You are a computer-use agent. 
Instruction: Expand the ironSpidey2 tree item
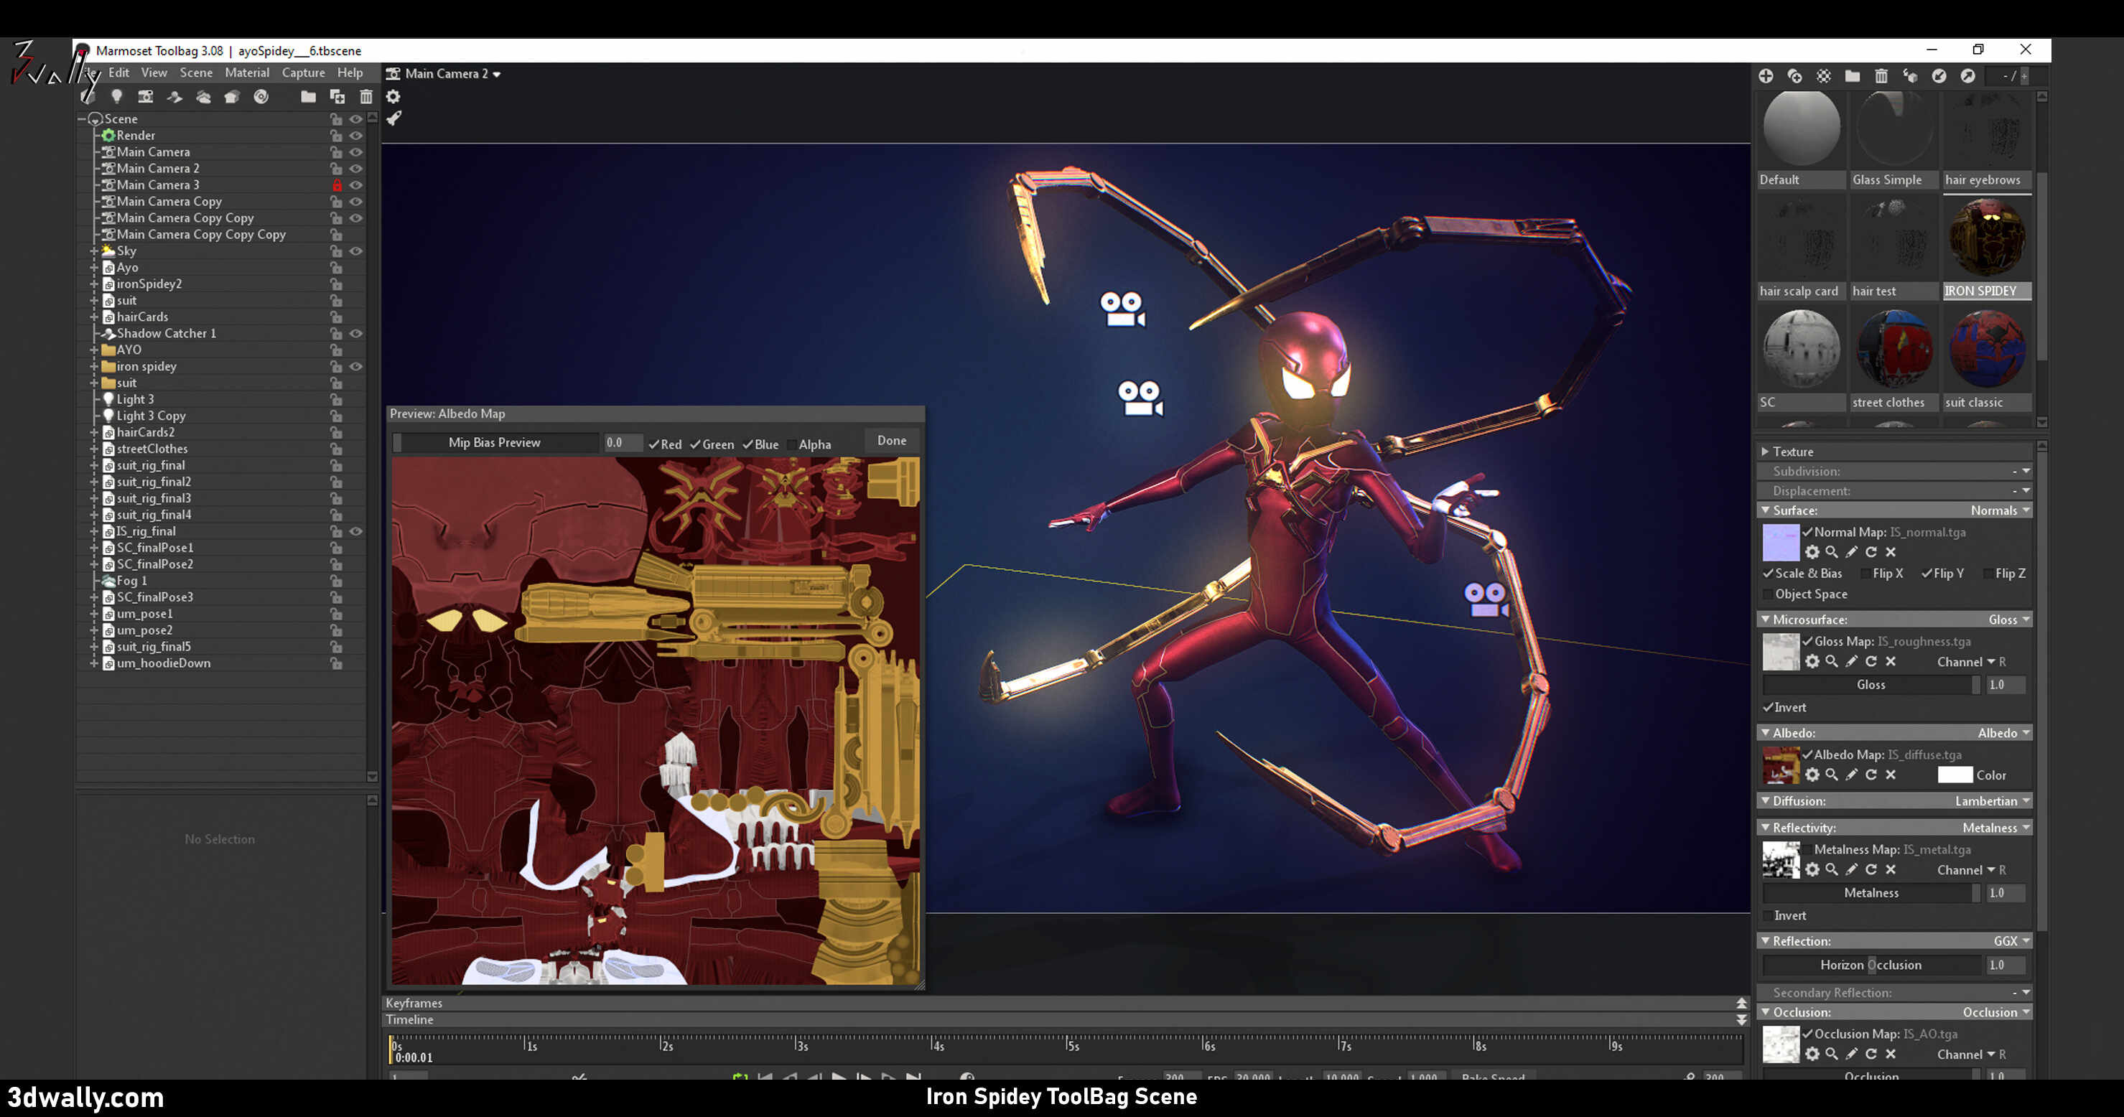(x=94, y=284)
